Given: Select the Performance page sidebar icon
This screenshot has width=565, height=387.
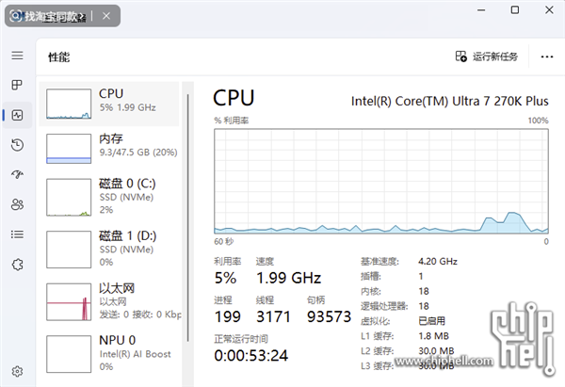Looking at the screenshot, I should (17, 115).
